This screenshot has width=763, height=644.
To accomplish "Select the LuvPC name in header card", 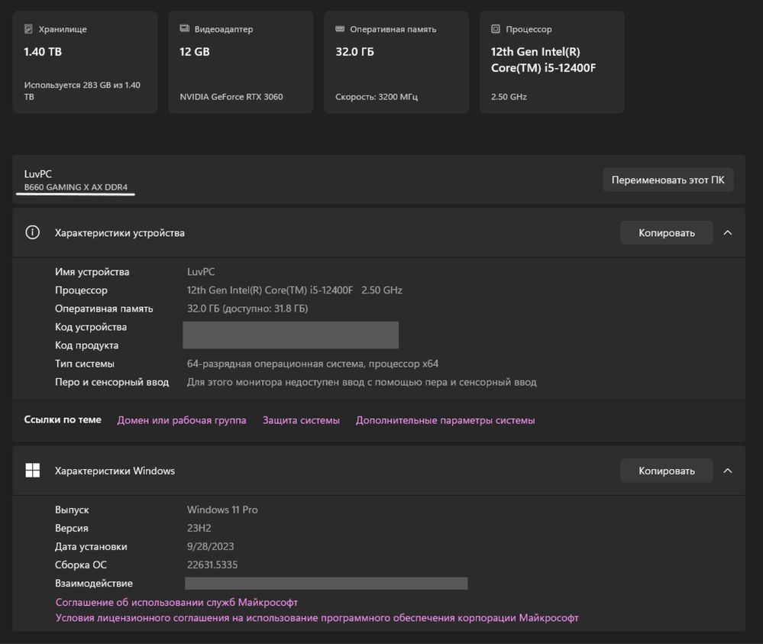I will pyautogui.click(x=38, y=173).
